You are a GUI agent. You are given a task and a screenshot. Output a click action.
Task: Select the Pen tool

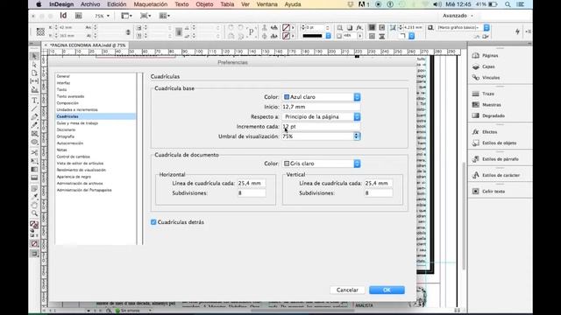[x=34, y=116]
